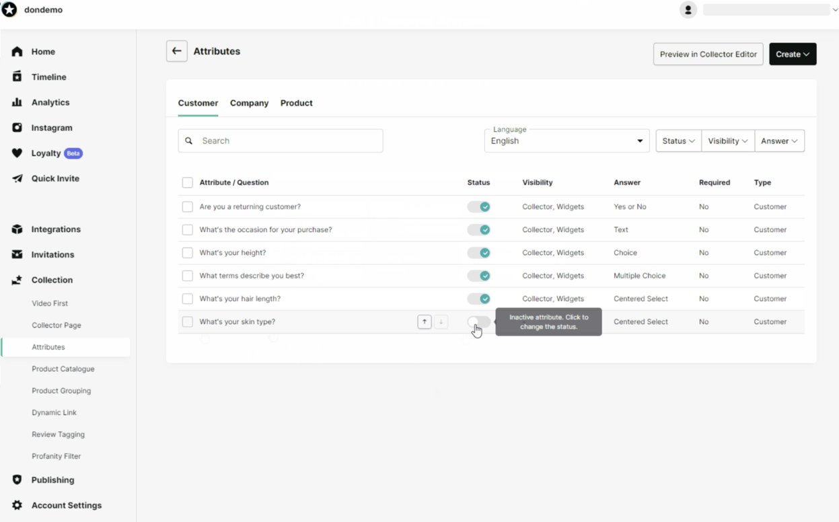Activate the skin type status toggle

click(x=479, y=322)
